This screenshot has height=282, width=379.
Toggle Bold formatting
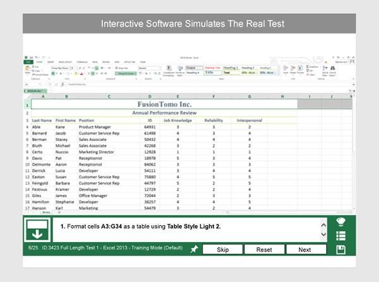tap(53, 73)
